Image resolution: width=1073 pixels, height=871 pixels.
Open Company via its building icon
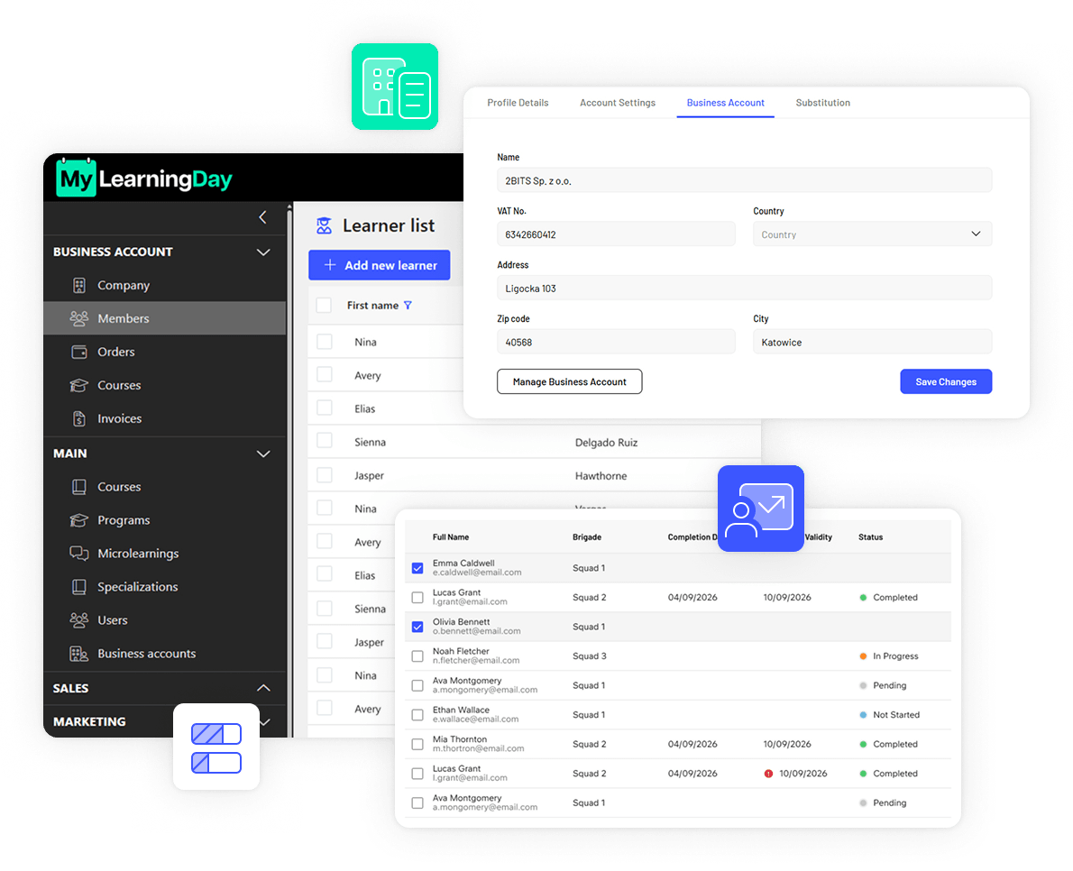coord(79,285)
